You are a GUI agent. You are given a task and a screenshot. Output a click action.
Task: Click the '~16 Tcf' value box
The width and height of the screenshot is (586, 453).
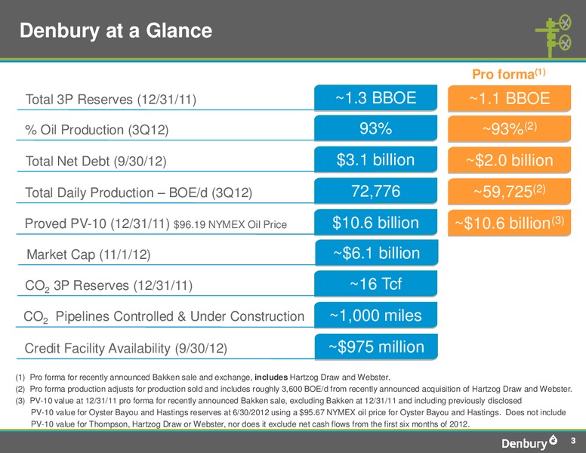pos(375,284)
